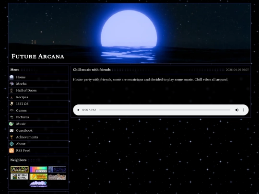This screenshot has height=194, width=259.
Task: Click the trophy icon beside Achievements
Action: (x=12, y=137)
